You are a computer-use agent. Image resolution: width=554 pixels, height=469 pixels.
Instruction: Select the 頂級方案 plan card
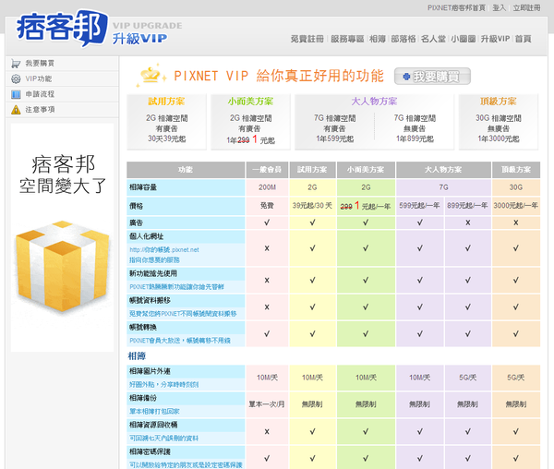point(499,122)
